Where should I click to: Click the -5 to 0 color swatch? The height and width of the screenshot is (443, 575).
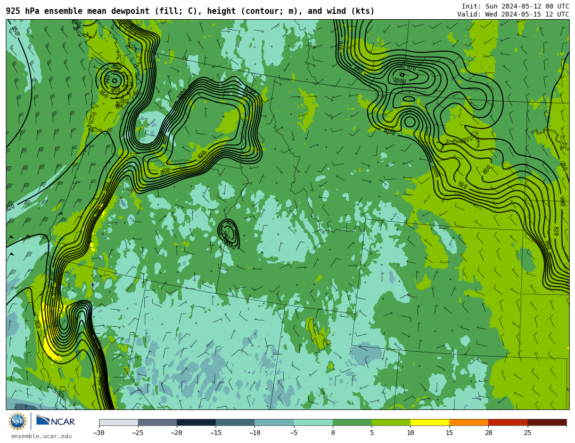(x=313, y=422)
